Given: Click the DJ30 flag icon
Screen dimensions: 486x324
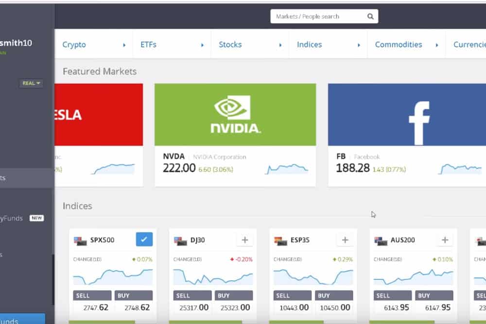Looking at the screenshot, I should 180,241.
